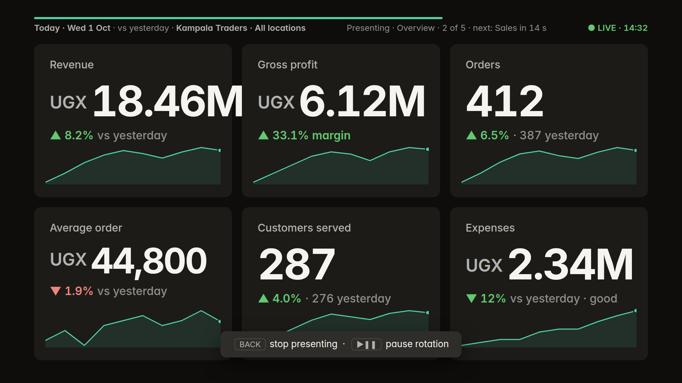Image resolution: width=682 pixels, height=383 pixels.
Task: Select the Orders card title
Action: click(x=483, y=65)
